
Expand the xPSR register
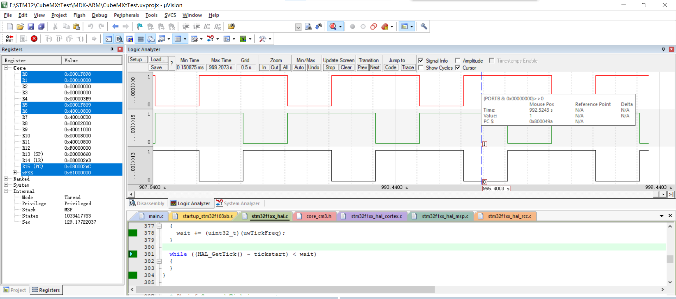click(x=15, y=173)
